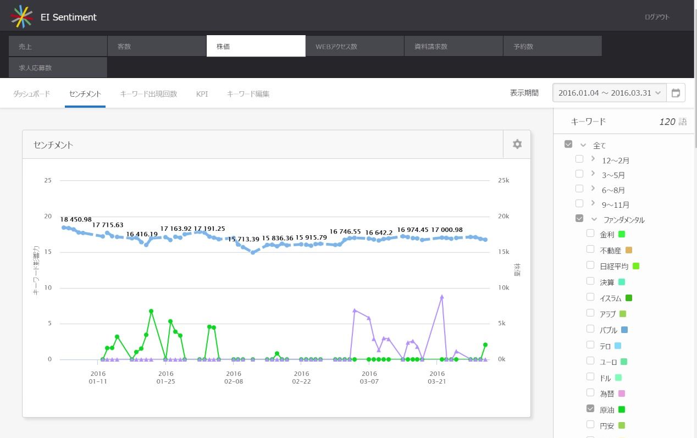
Task: Open the キーワード出現回数 sub-tab
Action: (x=148, y=93)
